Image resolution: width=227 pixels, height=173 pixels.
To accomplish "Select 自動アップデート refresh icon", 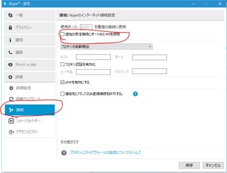I will click(x=11, y=99).
